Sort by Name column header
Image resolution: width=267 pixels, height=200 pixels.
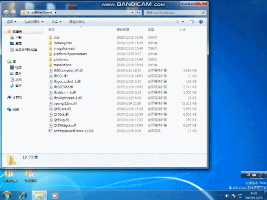click(51, 30)
